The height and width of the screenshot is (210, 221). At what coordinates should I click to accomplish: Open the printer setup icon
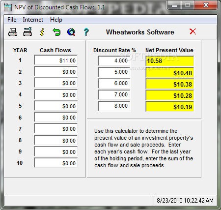pyautogui.click(x=28, y=31)
